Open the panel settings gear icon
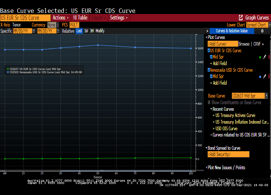 [x=262, y=31]
